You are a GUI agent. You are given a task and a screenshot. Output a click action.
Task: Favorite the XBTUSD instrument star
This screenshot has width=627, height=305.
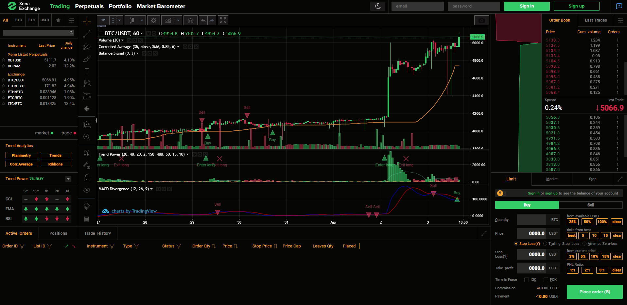[x=4, y=60]
